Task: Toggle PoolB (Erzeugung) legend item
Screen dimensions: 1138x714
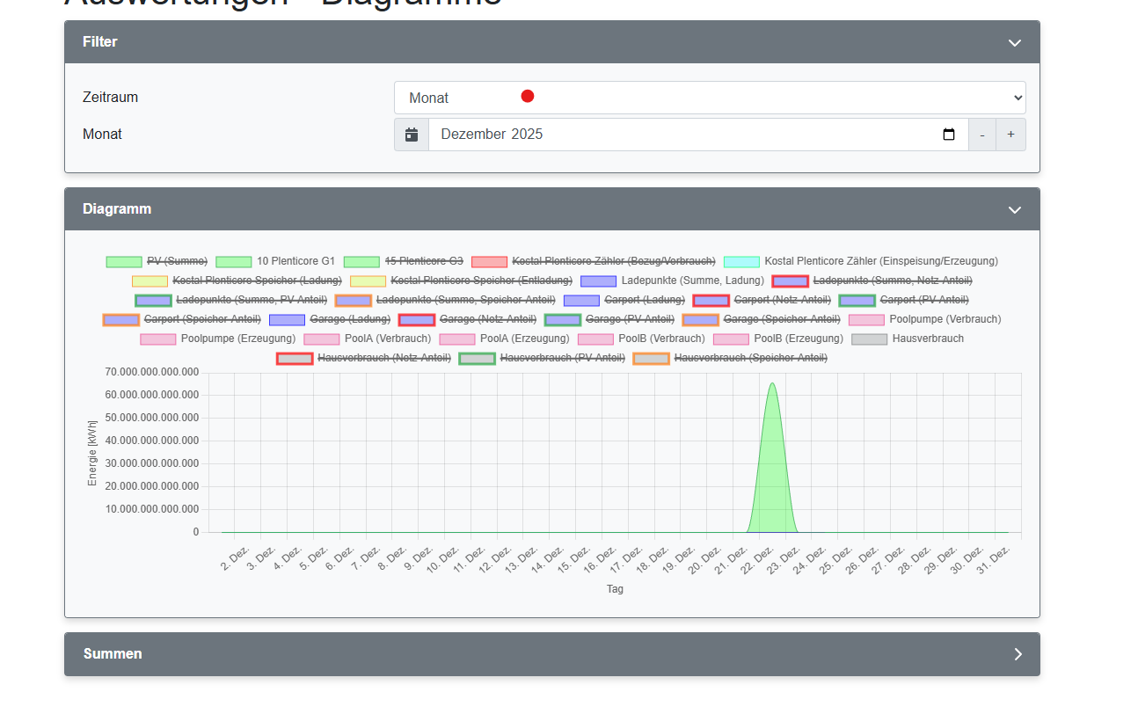Action: (798, 339)
